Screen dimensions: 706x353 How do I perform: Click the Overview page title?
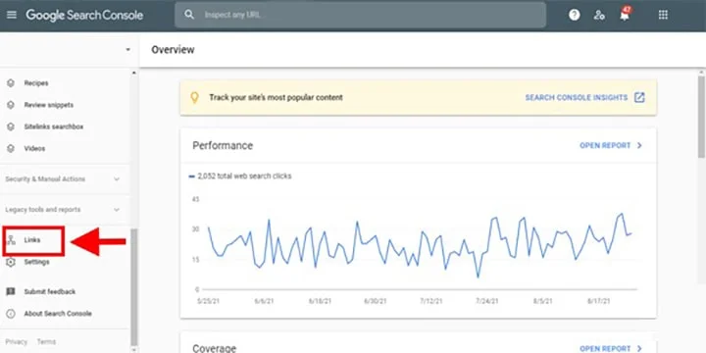[x=173, y=50]
